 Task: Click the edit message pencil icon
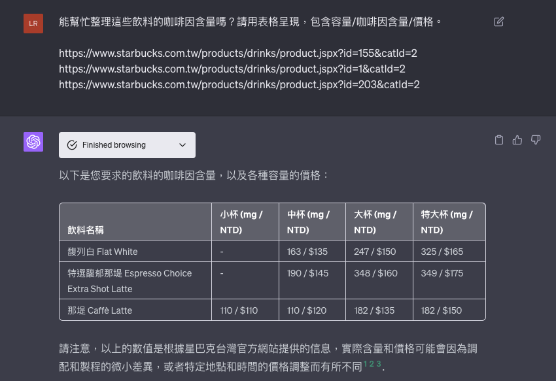pos(499,22)
